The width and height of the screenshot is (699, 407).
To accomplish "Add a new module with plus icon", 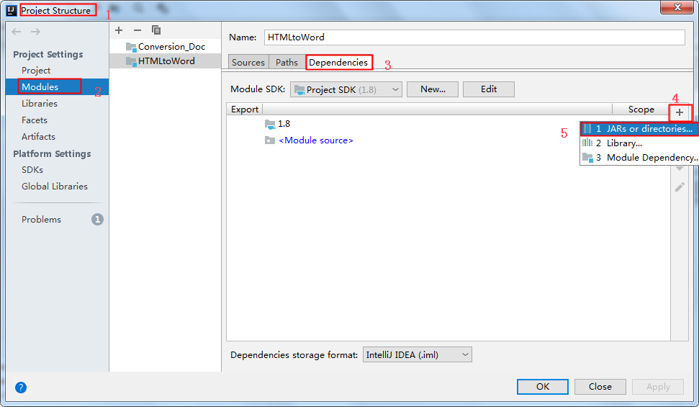I will (x=119, y=30).
